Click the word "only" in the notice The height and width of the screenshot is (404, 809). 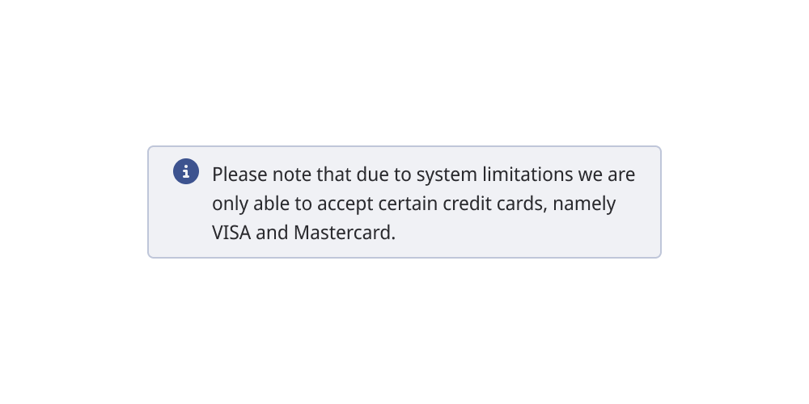click(x=228, y=204)
